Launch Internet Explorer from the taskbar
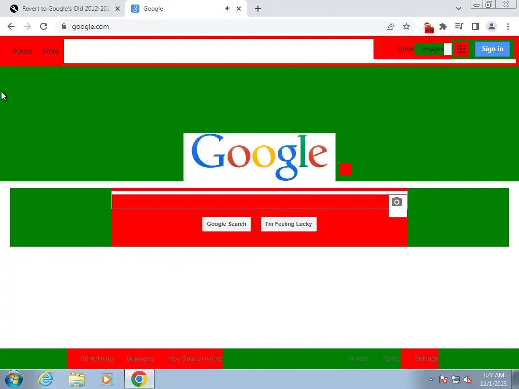 [x=45, y=379]
